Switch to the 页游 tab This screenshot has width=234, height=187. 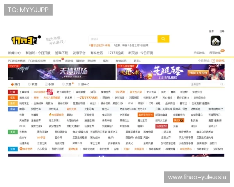[67, 84]
